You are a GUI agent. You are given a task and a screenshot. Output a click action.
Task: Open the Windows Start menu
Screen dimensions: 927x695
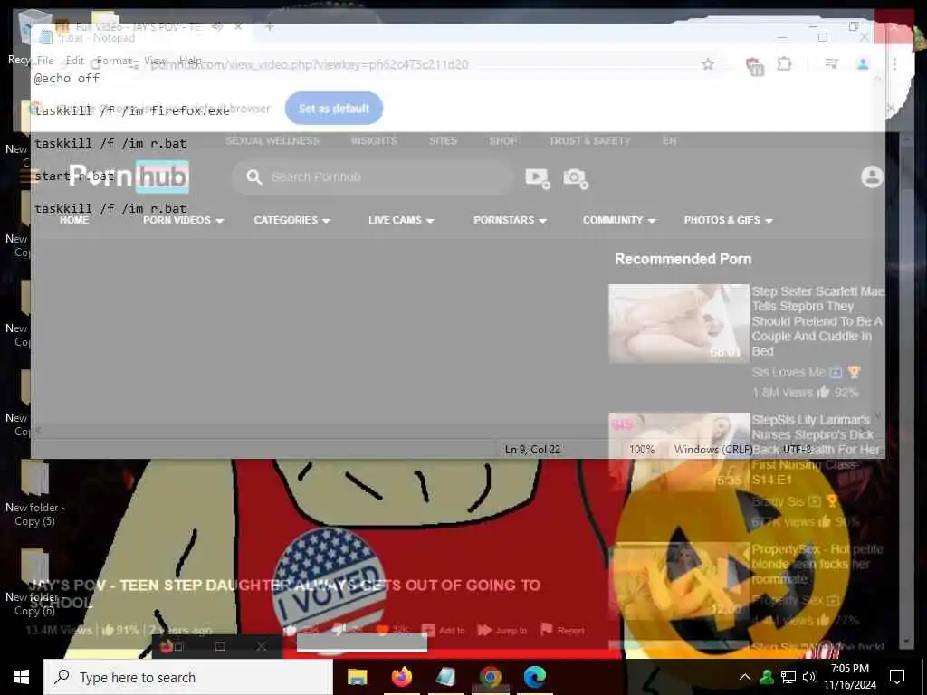(22, 677)
